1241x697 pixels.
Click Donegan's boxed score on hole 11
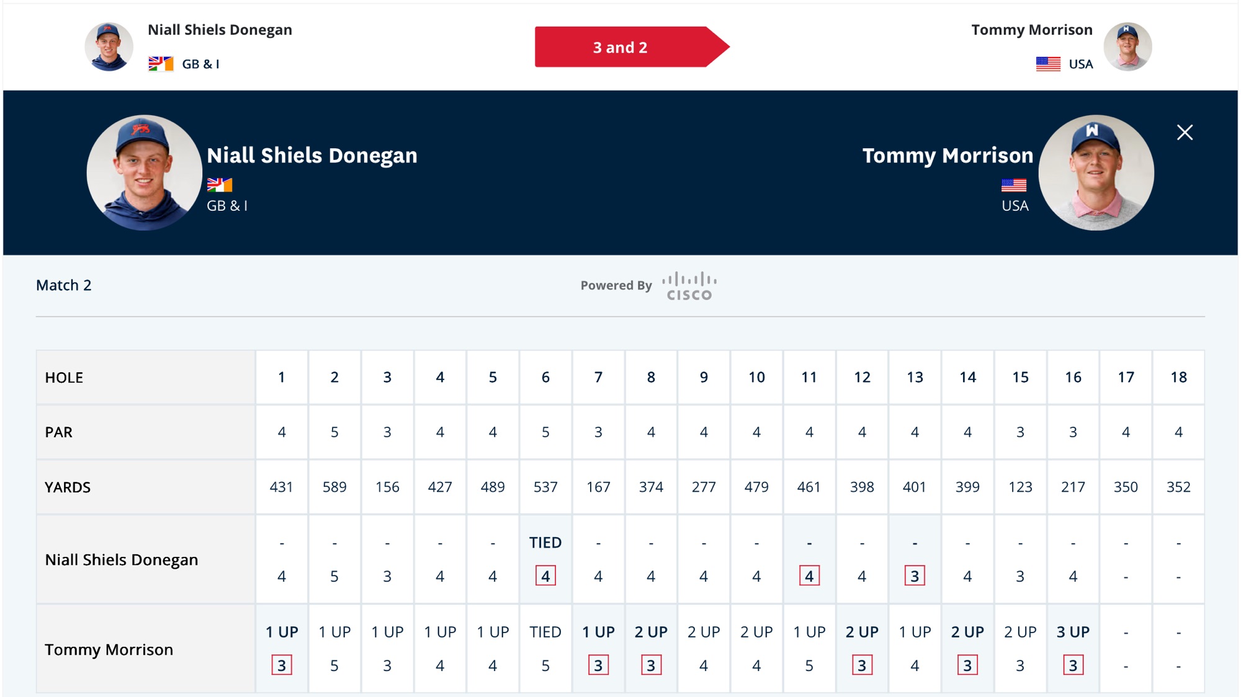809,576
